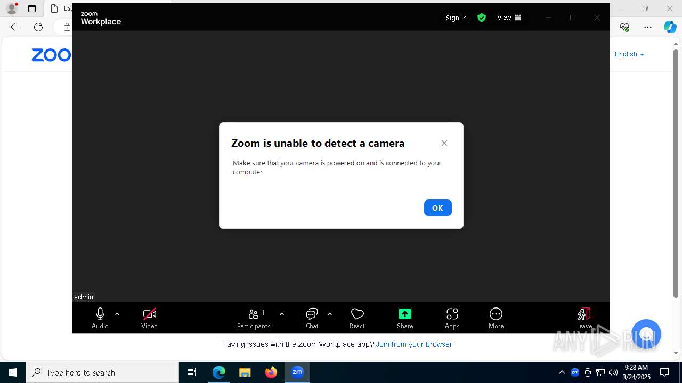The height and width of the screenshot is (383, 682).
Task: Click Sign in at the Zoom window top
Action: coord(456,18)
